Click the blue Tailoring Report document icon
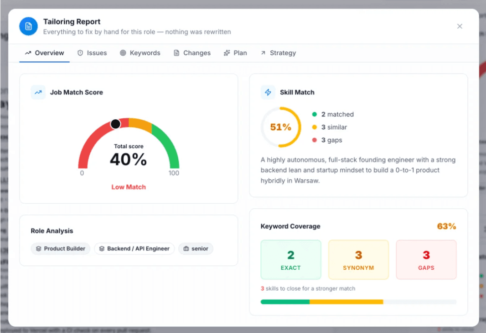The image size is (486, 333). pos(29,26)
